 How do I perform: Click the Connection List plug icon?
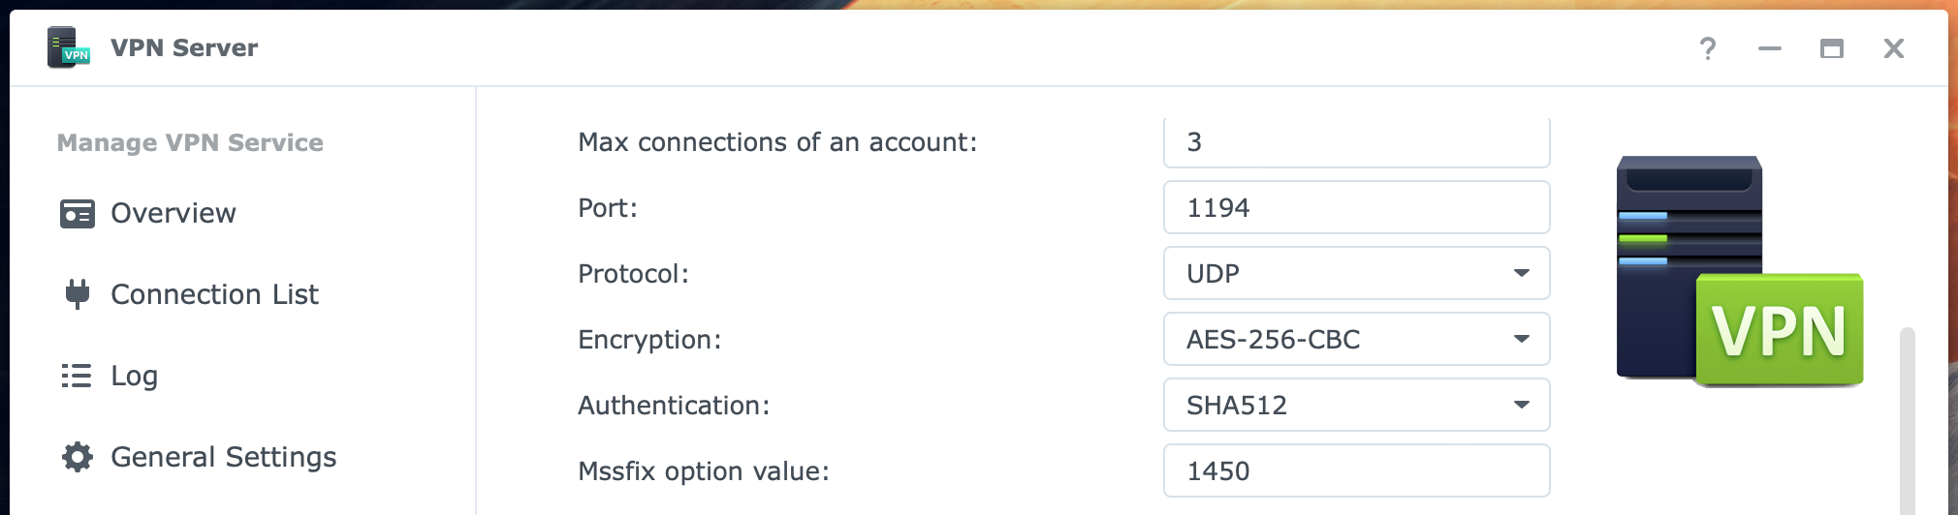pyautogui.click(x=78, y=294)
